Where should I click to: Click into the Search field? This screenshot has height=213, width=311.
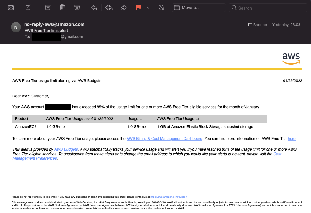[268, 8]
